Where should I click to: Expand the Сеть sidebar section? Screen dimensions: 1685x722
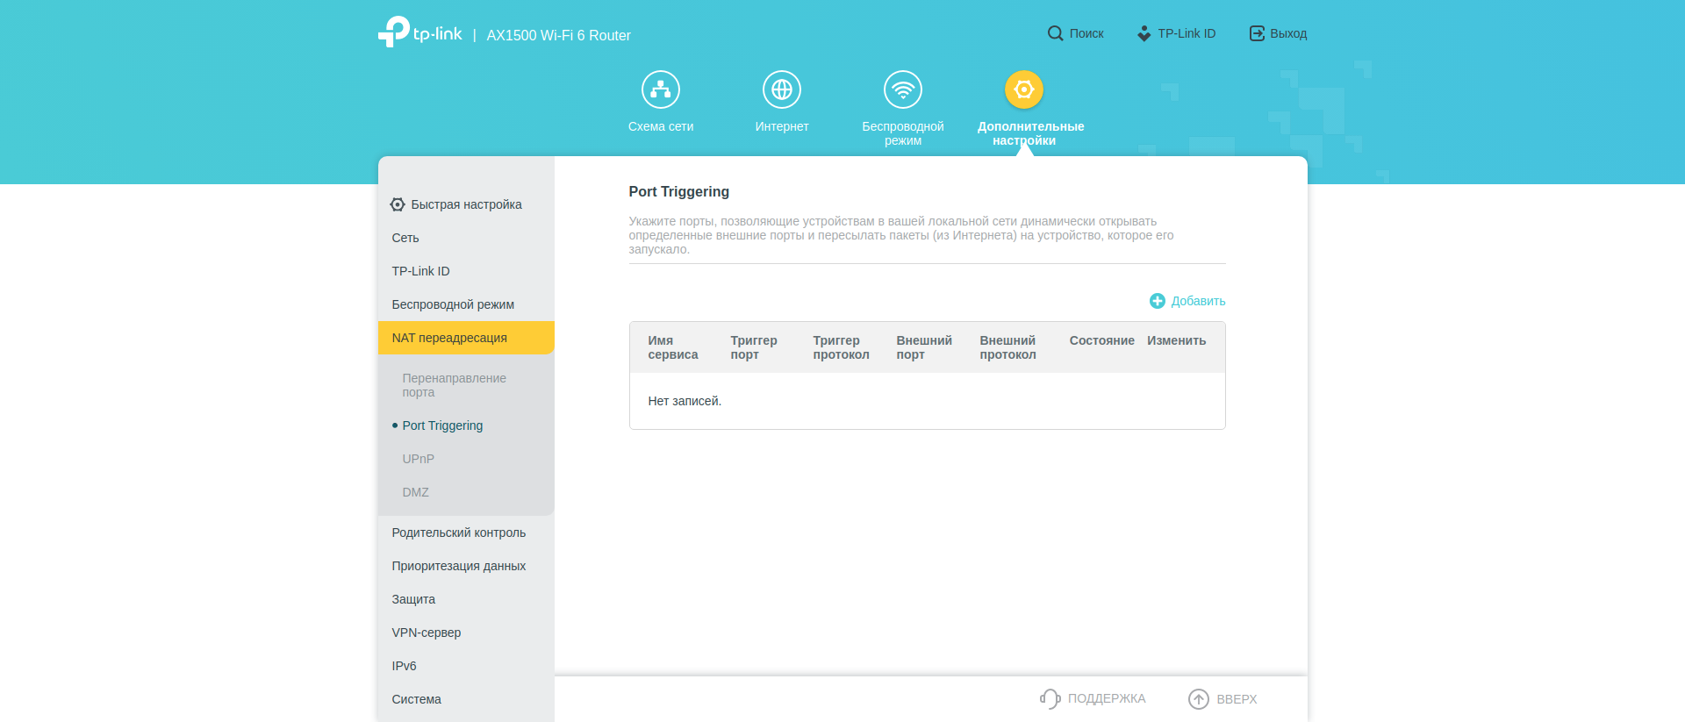pyautogui.click(x=405, y=238)
